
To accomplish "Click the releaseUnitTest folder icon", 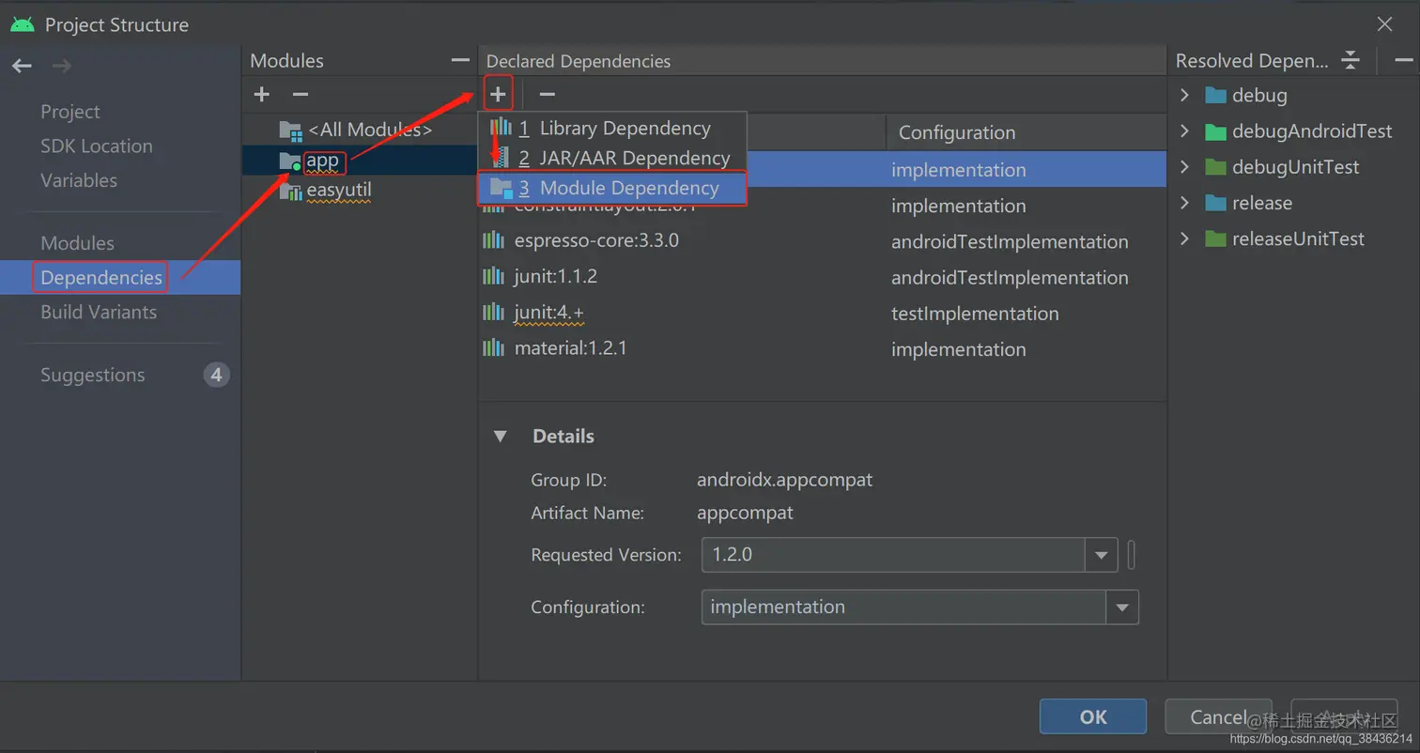I will (1215, 238).
